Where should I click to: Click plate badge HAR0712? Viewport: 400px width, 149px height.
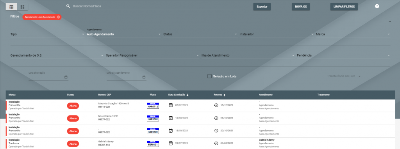point(153,105)
